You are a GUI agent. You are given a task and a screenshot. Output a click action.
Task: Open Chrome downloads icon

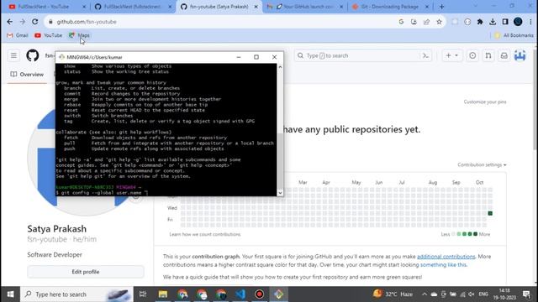click(493, 22)
